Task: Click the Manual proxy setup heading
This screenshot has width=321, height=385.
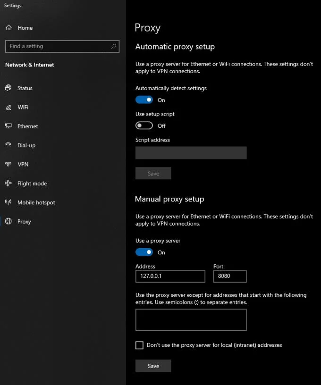Action: [x=169, y=199]
